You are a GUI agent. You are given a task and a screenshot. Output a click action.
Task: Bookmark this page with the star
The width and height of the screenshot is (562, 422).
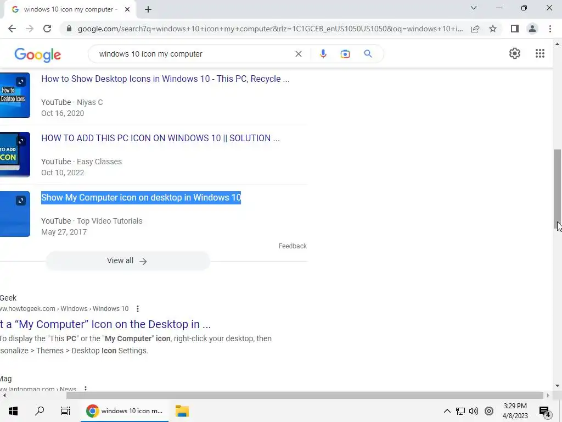tap(493, 29)
